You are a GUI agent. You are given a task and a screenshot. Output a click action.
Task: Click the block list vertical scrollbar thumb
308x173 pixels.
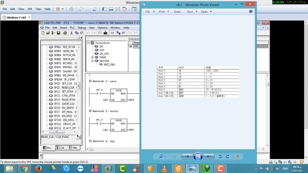79,86
